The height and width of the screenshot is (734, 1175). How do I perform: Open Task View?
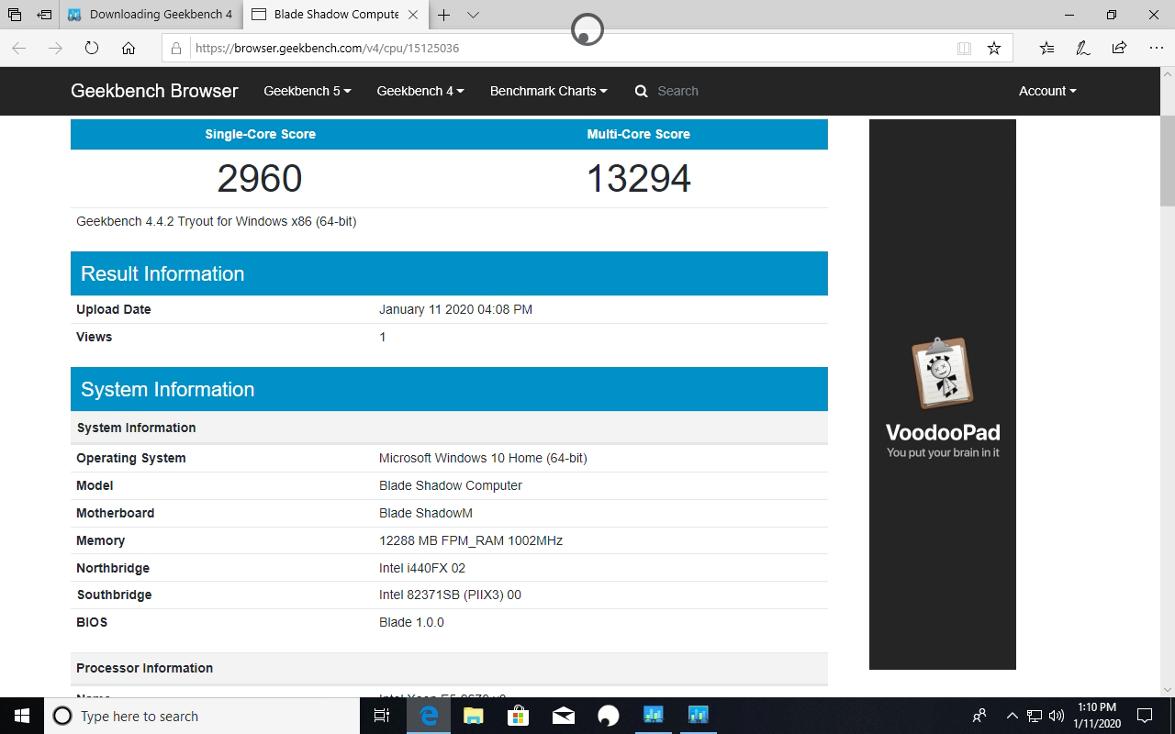[x=383, y=716]
